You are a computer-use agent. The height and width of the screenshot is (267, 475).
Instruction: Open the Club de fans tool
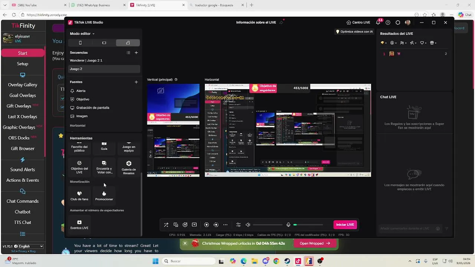(x=79, y=196)
